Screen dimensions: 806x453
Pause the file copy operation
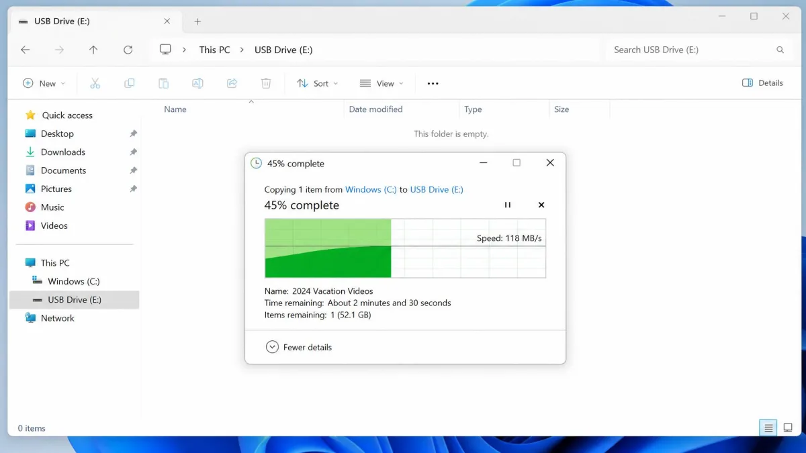(x=508, y=205)
